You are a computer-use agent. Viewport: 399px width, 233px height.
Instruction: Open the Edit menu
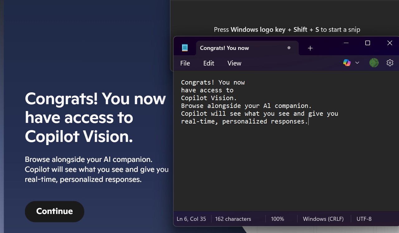click(x=209, y=63)
